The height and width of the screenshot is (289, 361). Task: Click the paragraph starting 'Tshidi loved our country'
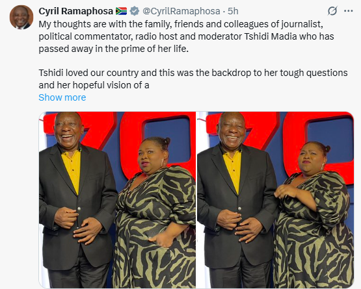(193, 79)
